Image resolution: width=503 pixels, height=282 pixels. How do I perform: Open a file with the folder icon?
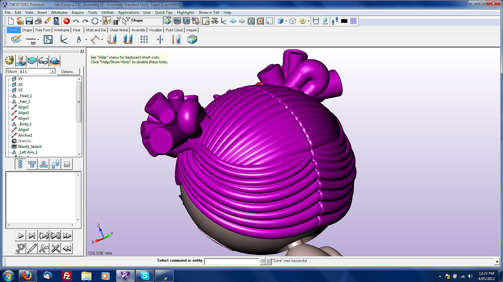[20, 21]
